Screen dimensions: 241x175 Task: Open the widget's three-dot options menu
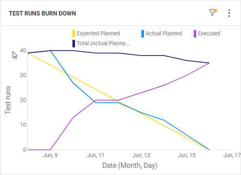point(229,13)
